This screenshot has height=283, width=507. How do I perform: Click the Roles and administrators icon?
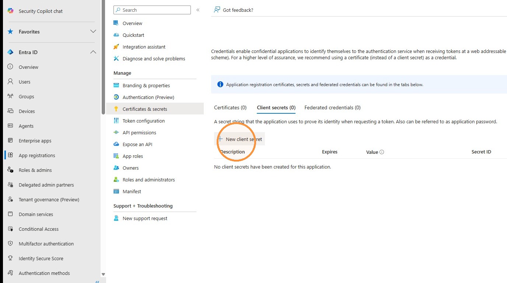click(116, 180)
